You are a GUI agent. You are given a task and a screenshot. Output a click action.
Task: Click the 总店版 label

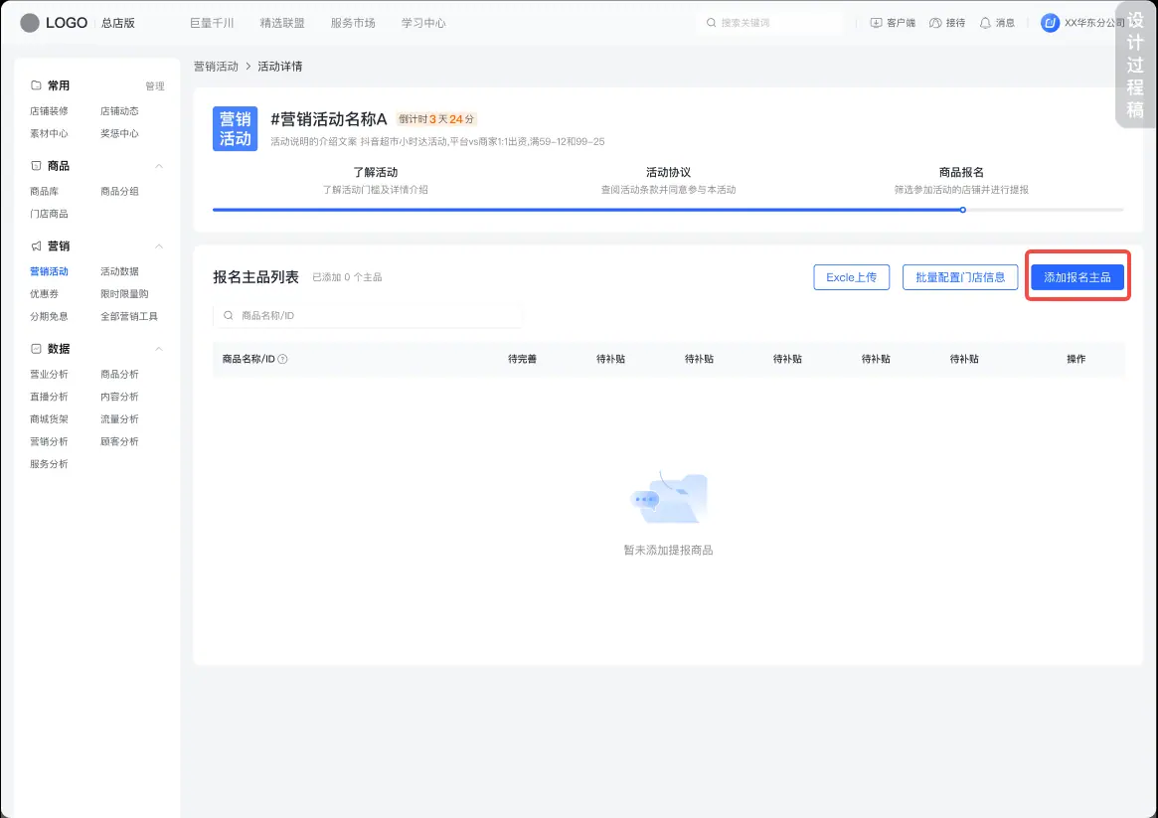pyautogui.click(x=118, y=23)
